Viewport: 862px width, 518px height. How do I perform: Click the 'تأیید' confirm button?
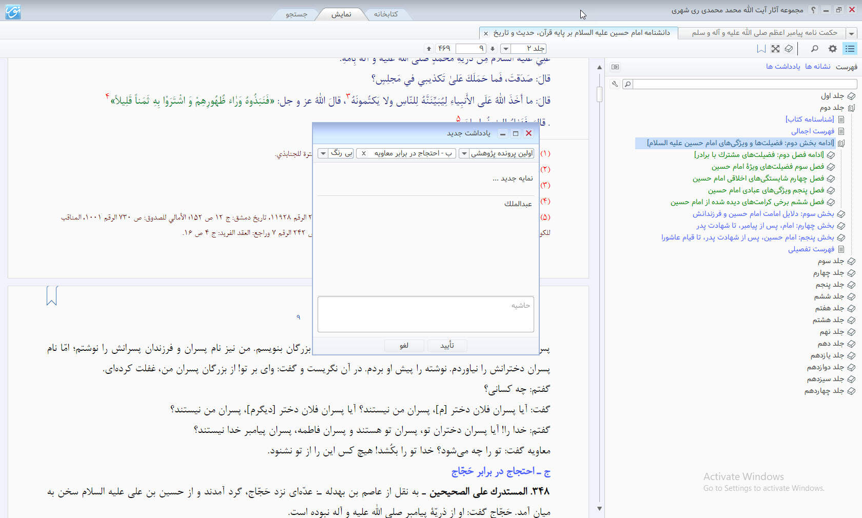447,346
